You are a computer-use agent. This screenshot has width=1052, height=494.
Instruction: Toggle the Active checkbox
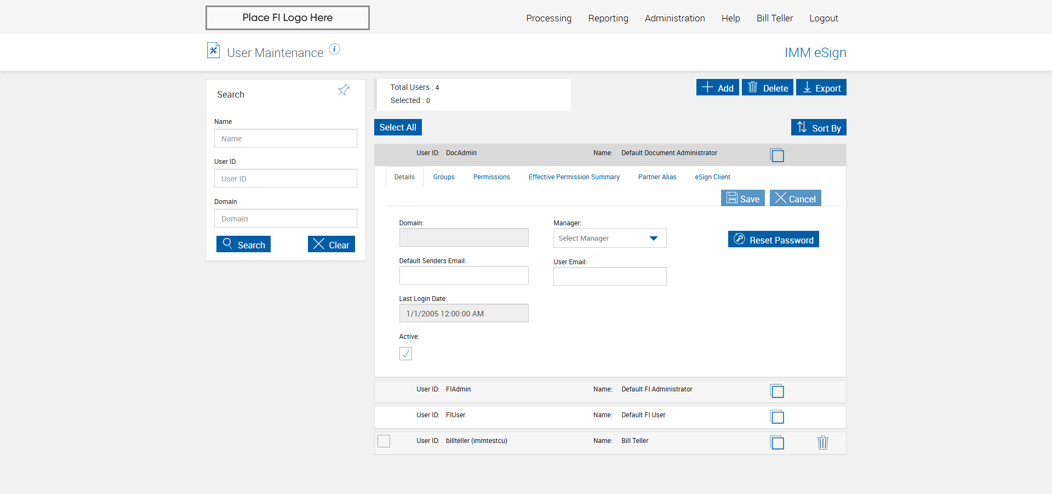[x=405, y=354]
